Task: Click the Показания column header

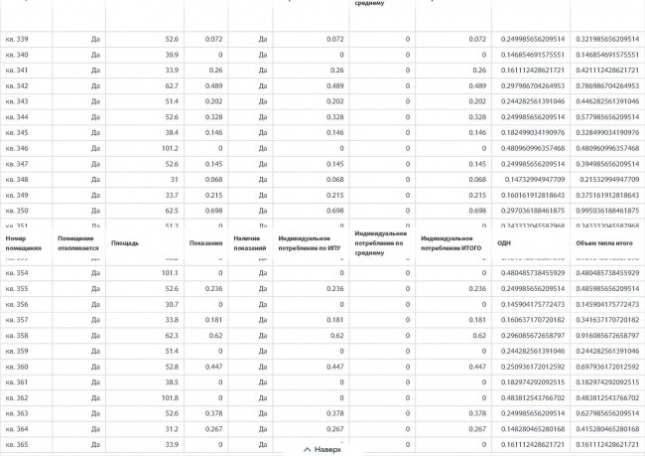Action: 205,243
